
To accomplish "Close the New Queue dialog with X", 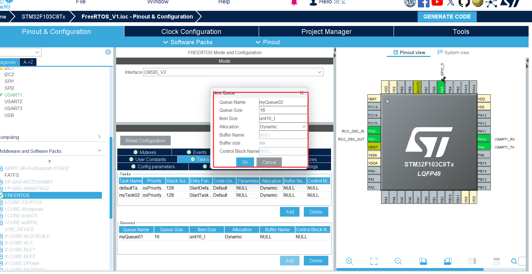I will [x=302, y=93].
